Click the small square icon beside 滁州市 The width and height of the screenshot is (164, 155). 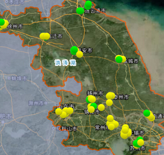tap(46, 103)
